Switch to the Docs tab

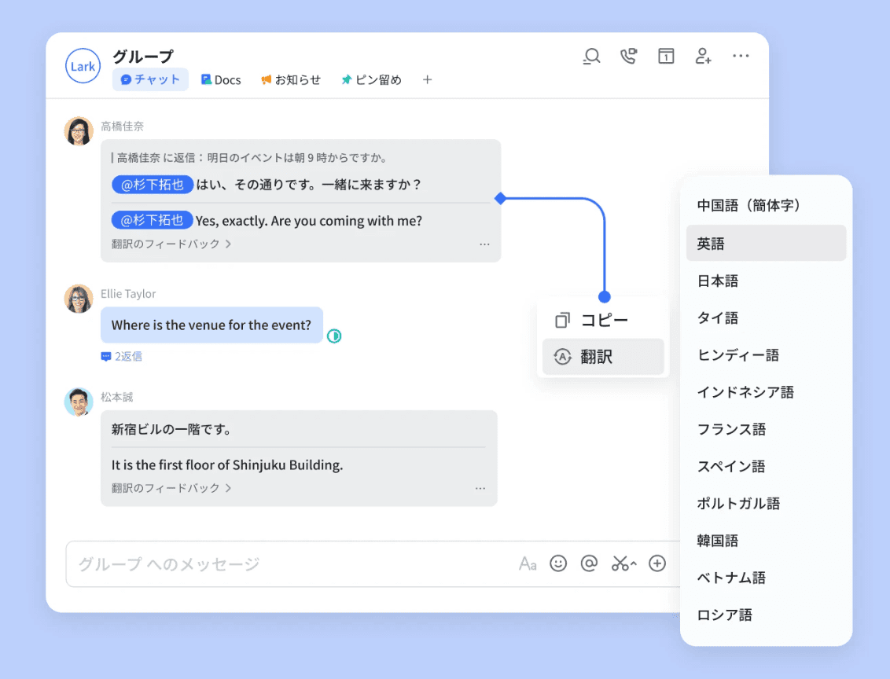tap(221, 80)
